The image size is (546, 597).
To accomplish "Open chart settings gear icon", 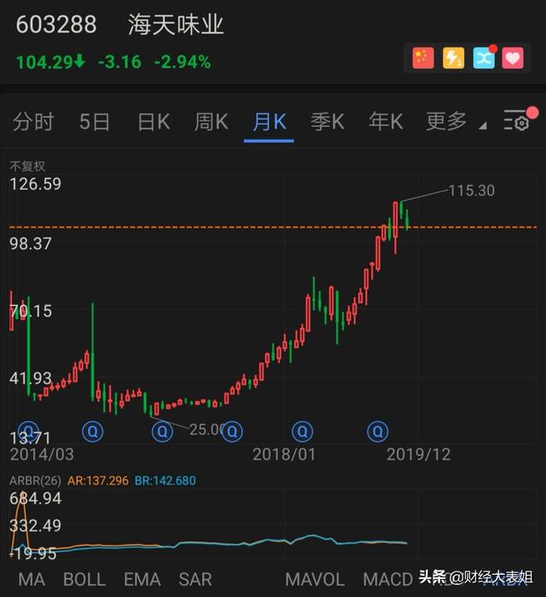I will [517, 122].
